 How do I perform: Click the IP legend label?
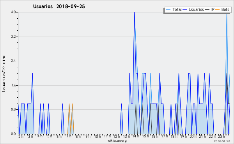213,9
